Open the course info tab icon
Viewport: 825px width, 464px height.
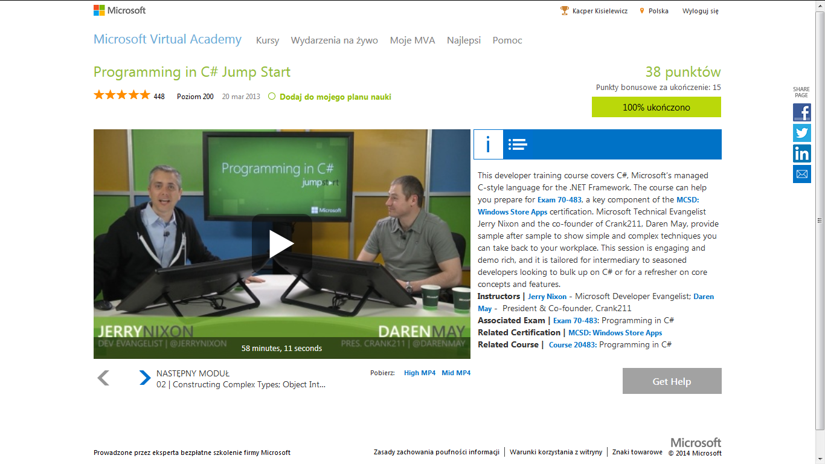(488, 144)
